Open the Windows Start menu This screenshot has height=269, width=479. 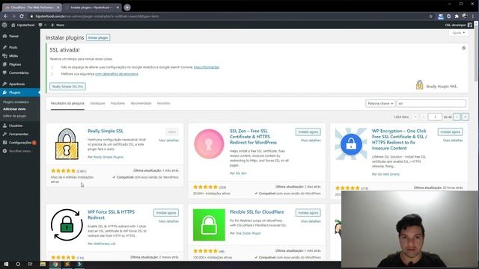(6, 264)
